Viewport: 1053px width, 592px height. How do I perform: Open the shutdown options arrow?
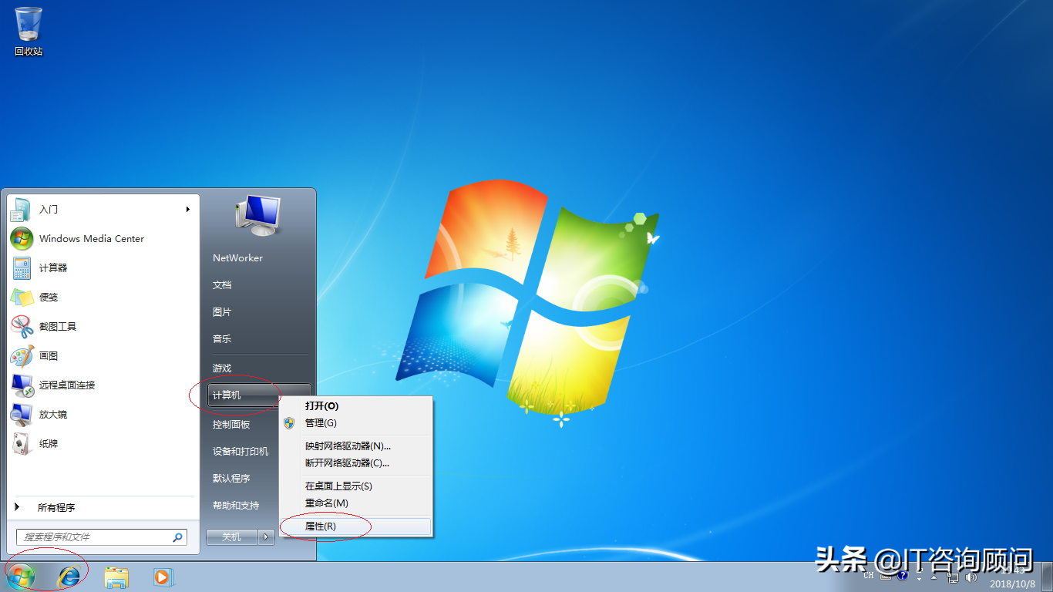[267, 536]
